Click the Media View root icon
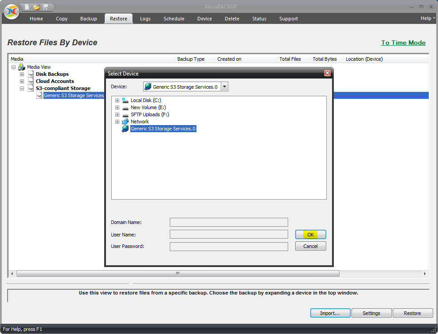 point(22,67)
